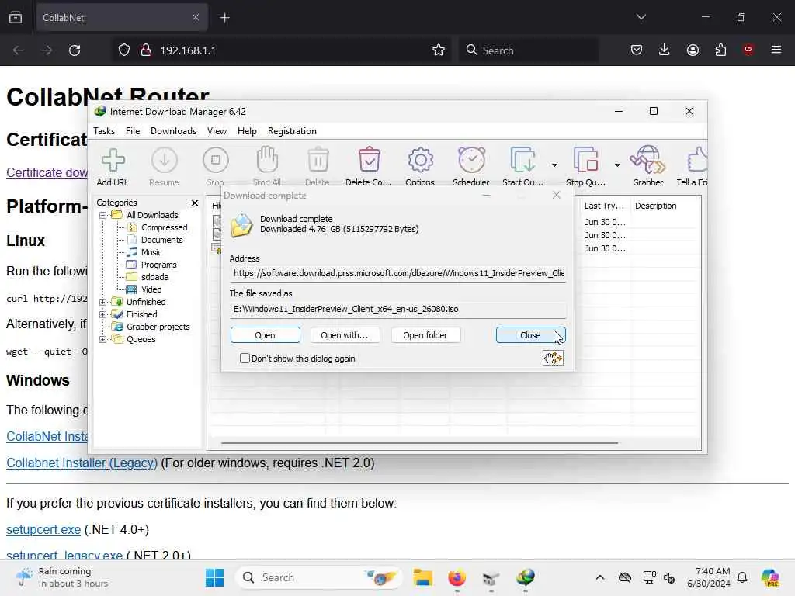Click the Resume download icon

[x=165, y=166]
